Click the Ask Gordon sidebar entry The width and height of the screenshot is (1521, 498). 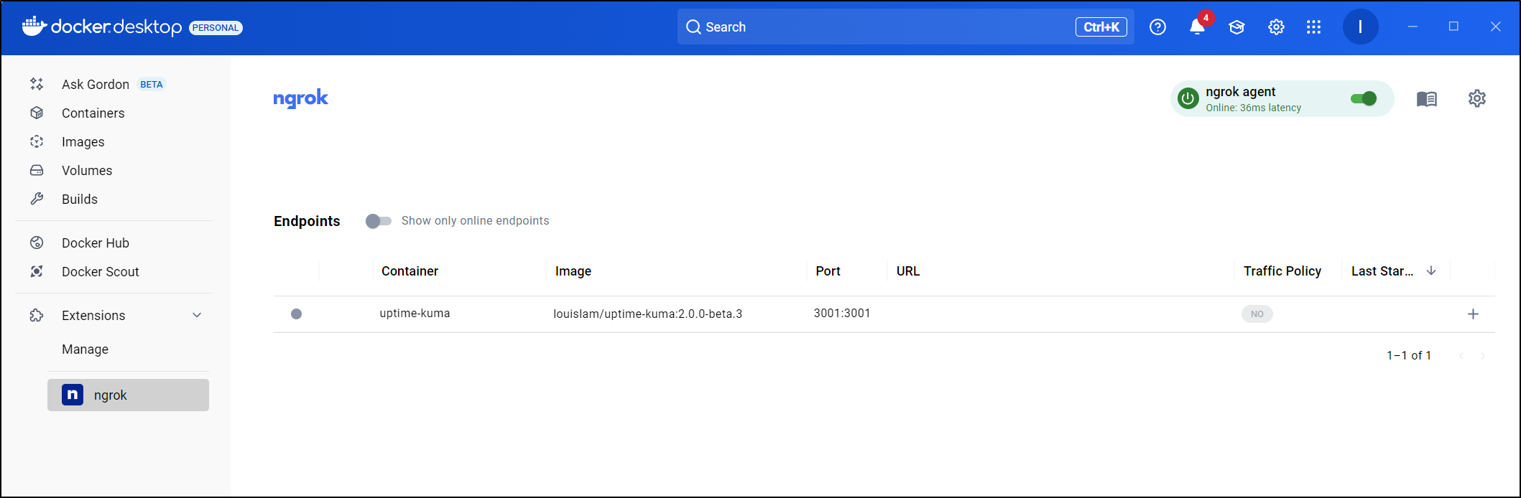(96, 85)
